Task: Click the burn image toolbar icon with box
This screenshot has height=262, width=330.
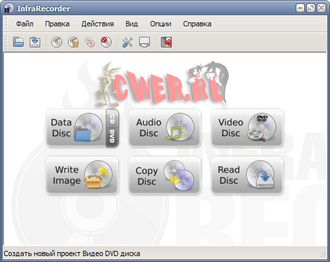Action: coord(73,42)
